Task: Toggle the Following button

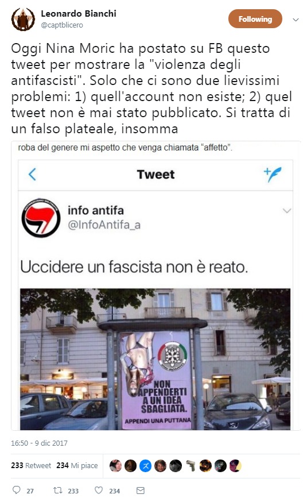Action: (x=255, y=19)
